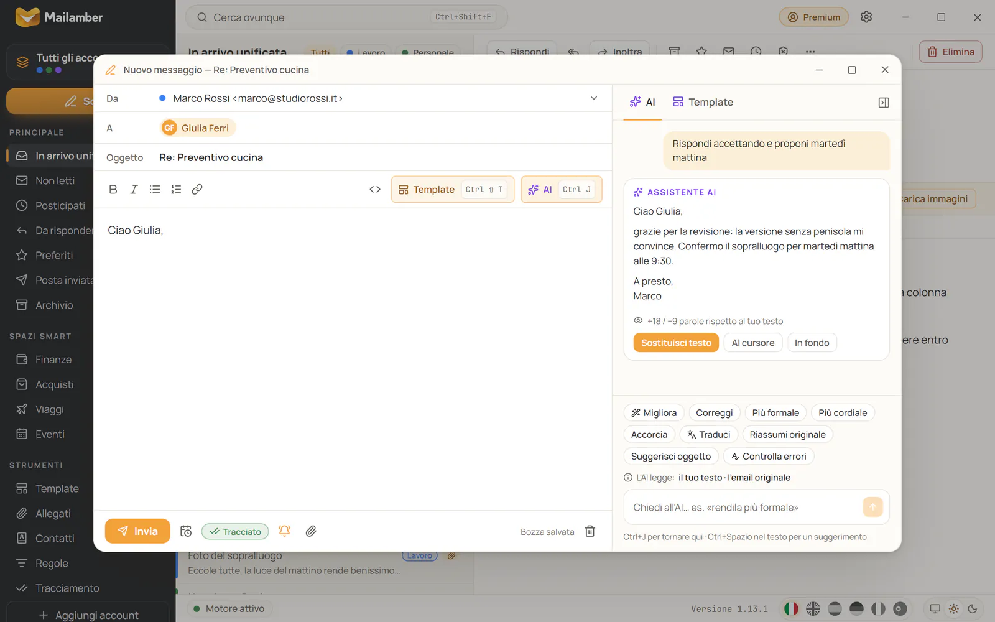Attach a file with the paperclip icon
This screenshot has width=995, height=622.
point(311,531)
